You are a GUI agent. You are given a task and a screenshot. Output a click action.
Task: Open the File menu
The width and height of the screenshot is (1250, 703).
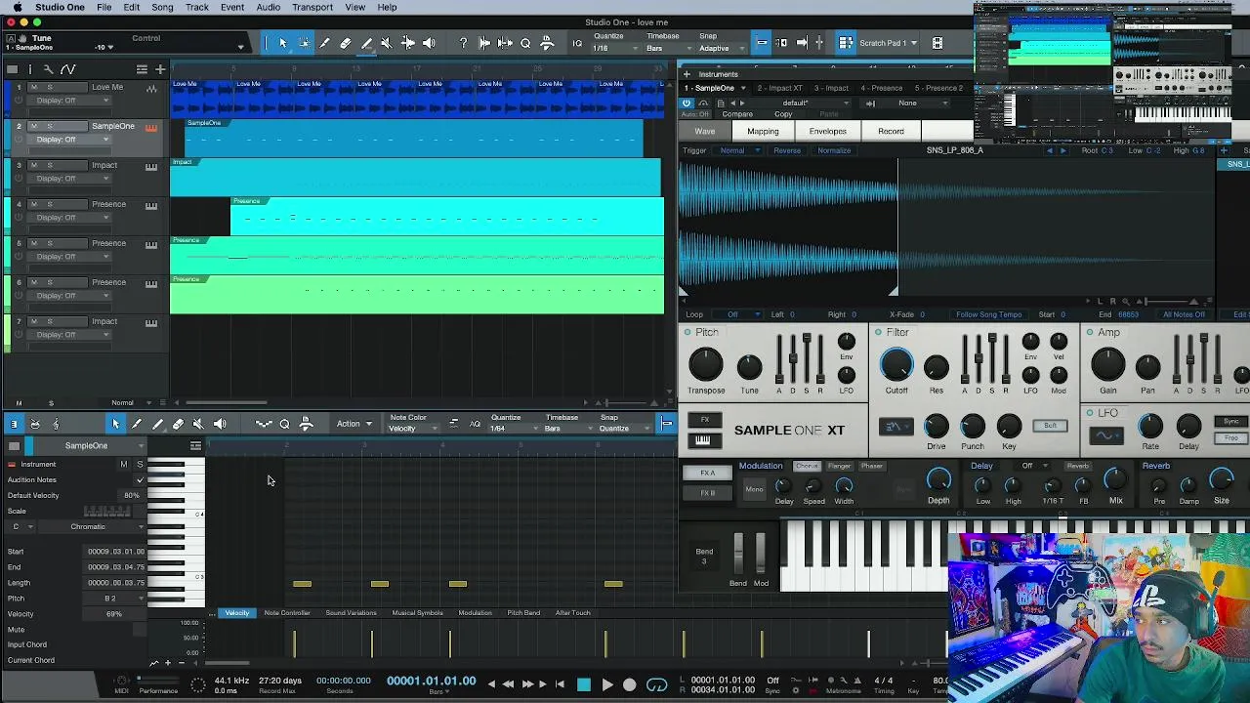coord(104,7)
